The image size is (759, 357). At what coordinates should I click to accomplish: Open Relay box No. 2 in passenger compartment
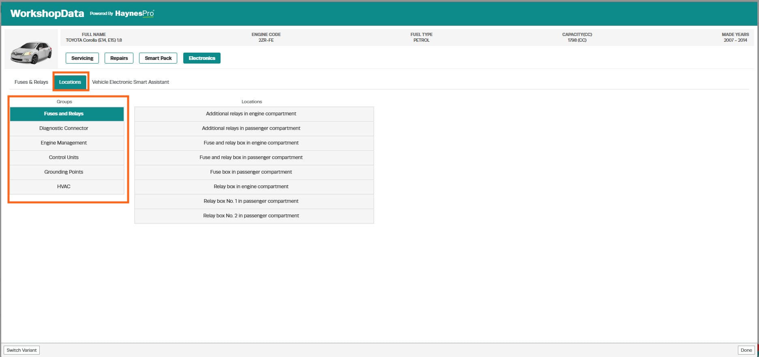[x=254, y=216]
